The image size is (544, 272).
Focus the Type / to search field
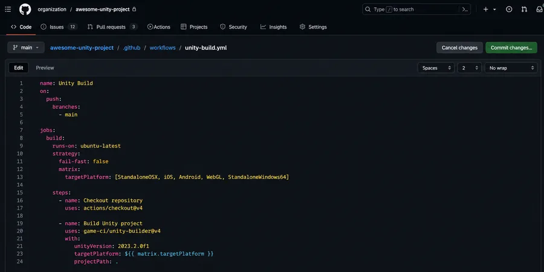pyautogui.click(x=416, y=9)
